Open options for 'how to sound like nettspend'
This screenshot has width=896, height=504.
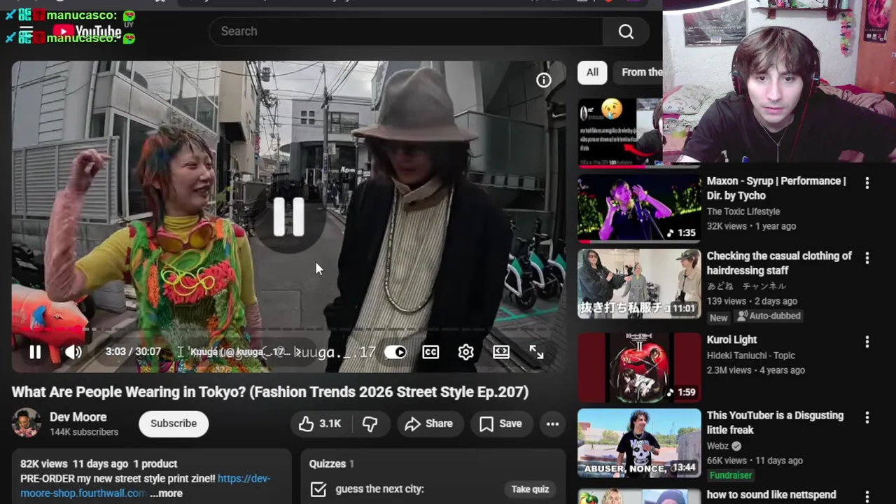[867, 496]
